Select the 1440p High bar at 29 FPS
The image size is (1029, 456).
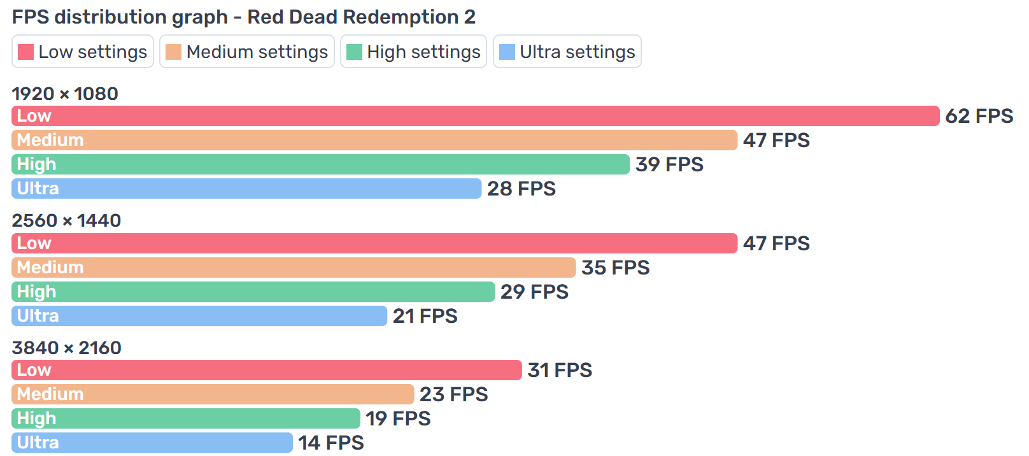[x=253, y=292]
